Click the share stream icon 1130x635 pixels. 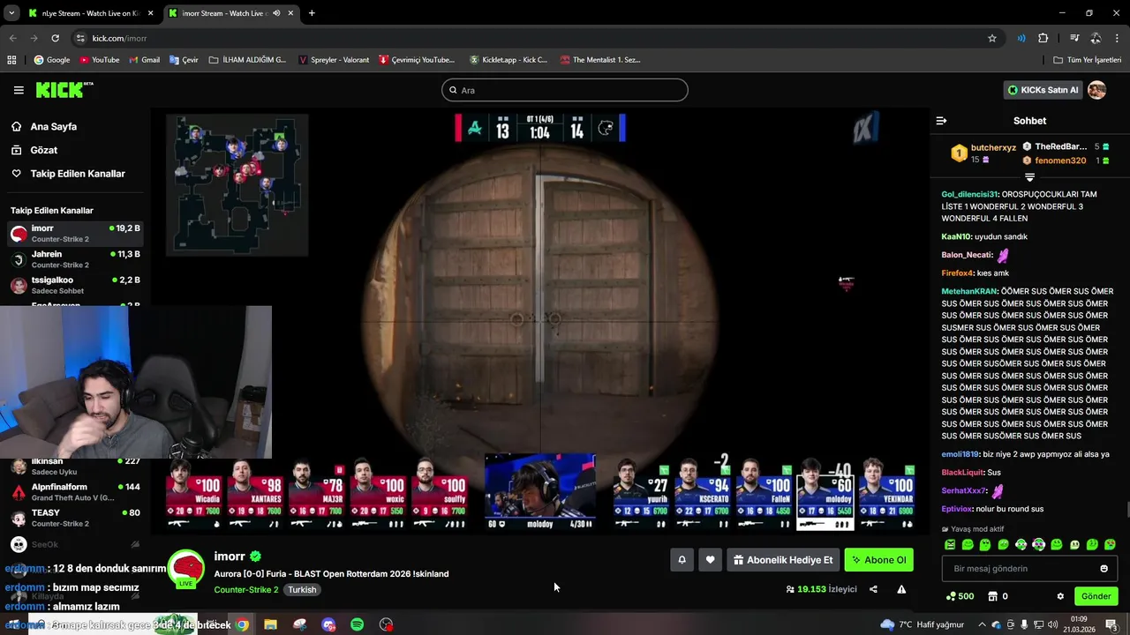coord(873,589)
